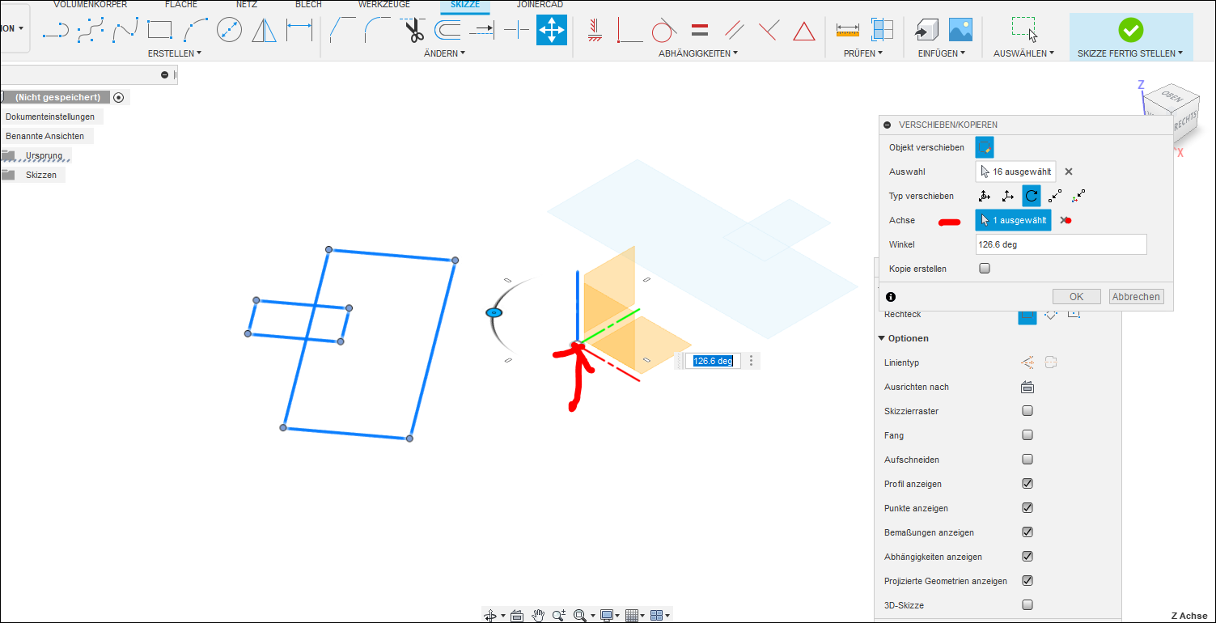
Task: Apply the Gleich equal constraint
Action: click(698, 28)
